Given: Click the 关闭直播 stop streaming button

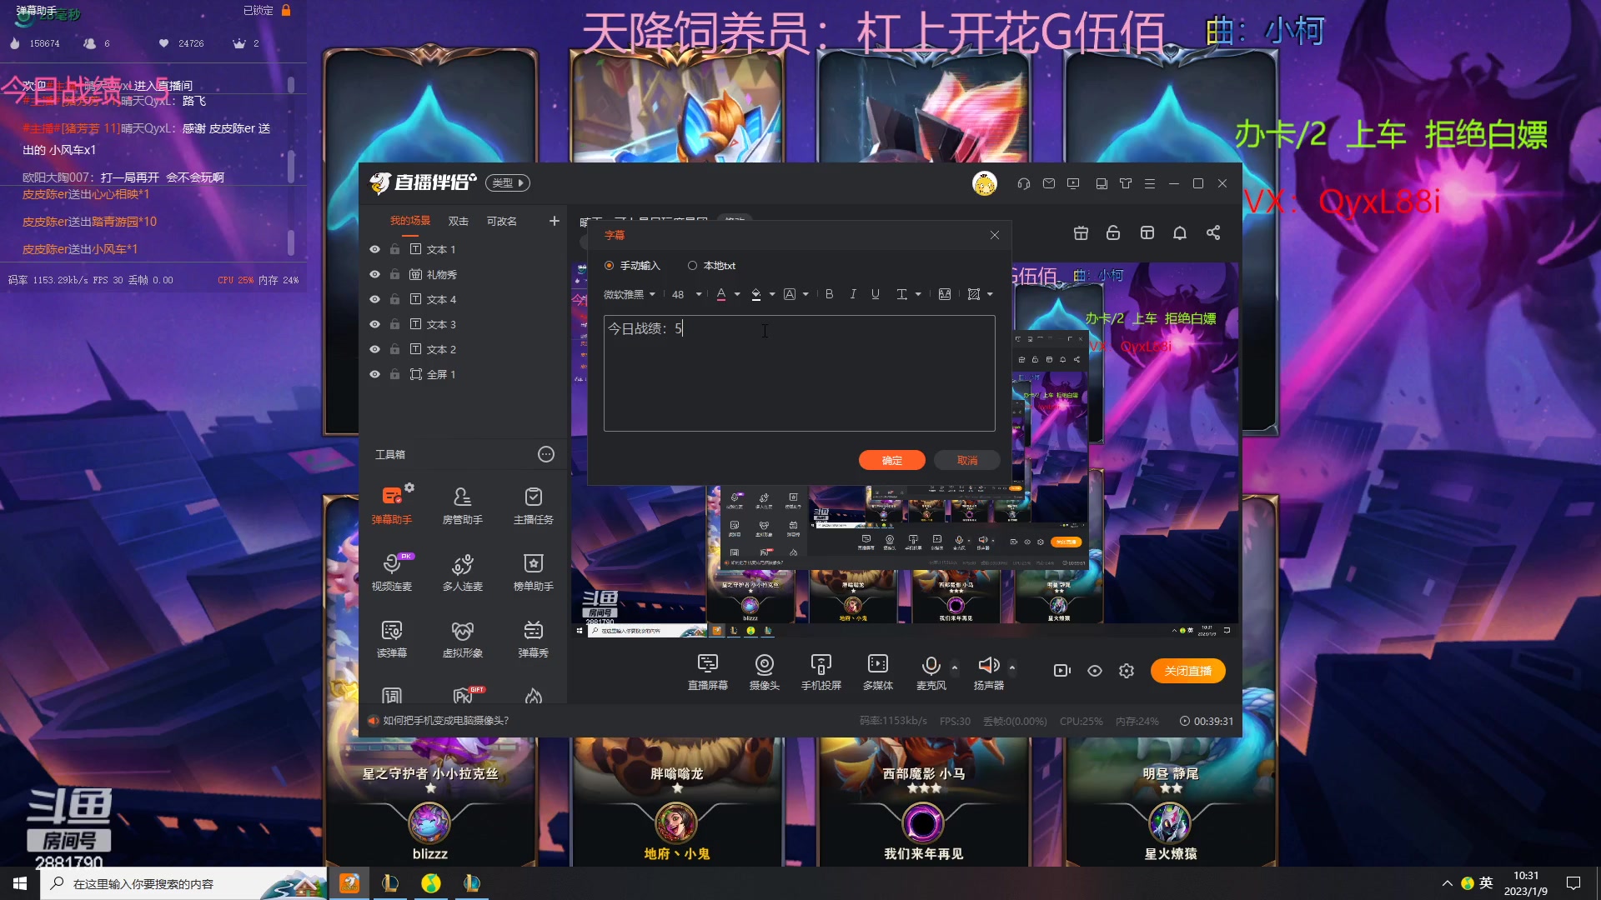Looking at the screenshot, I should point(1187,671).
